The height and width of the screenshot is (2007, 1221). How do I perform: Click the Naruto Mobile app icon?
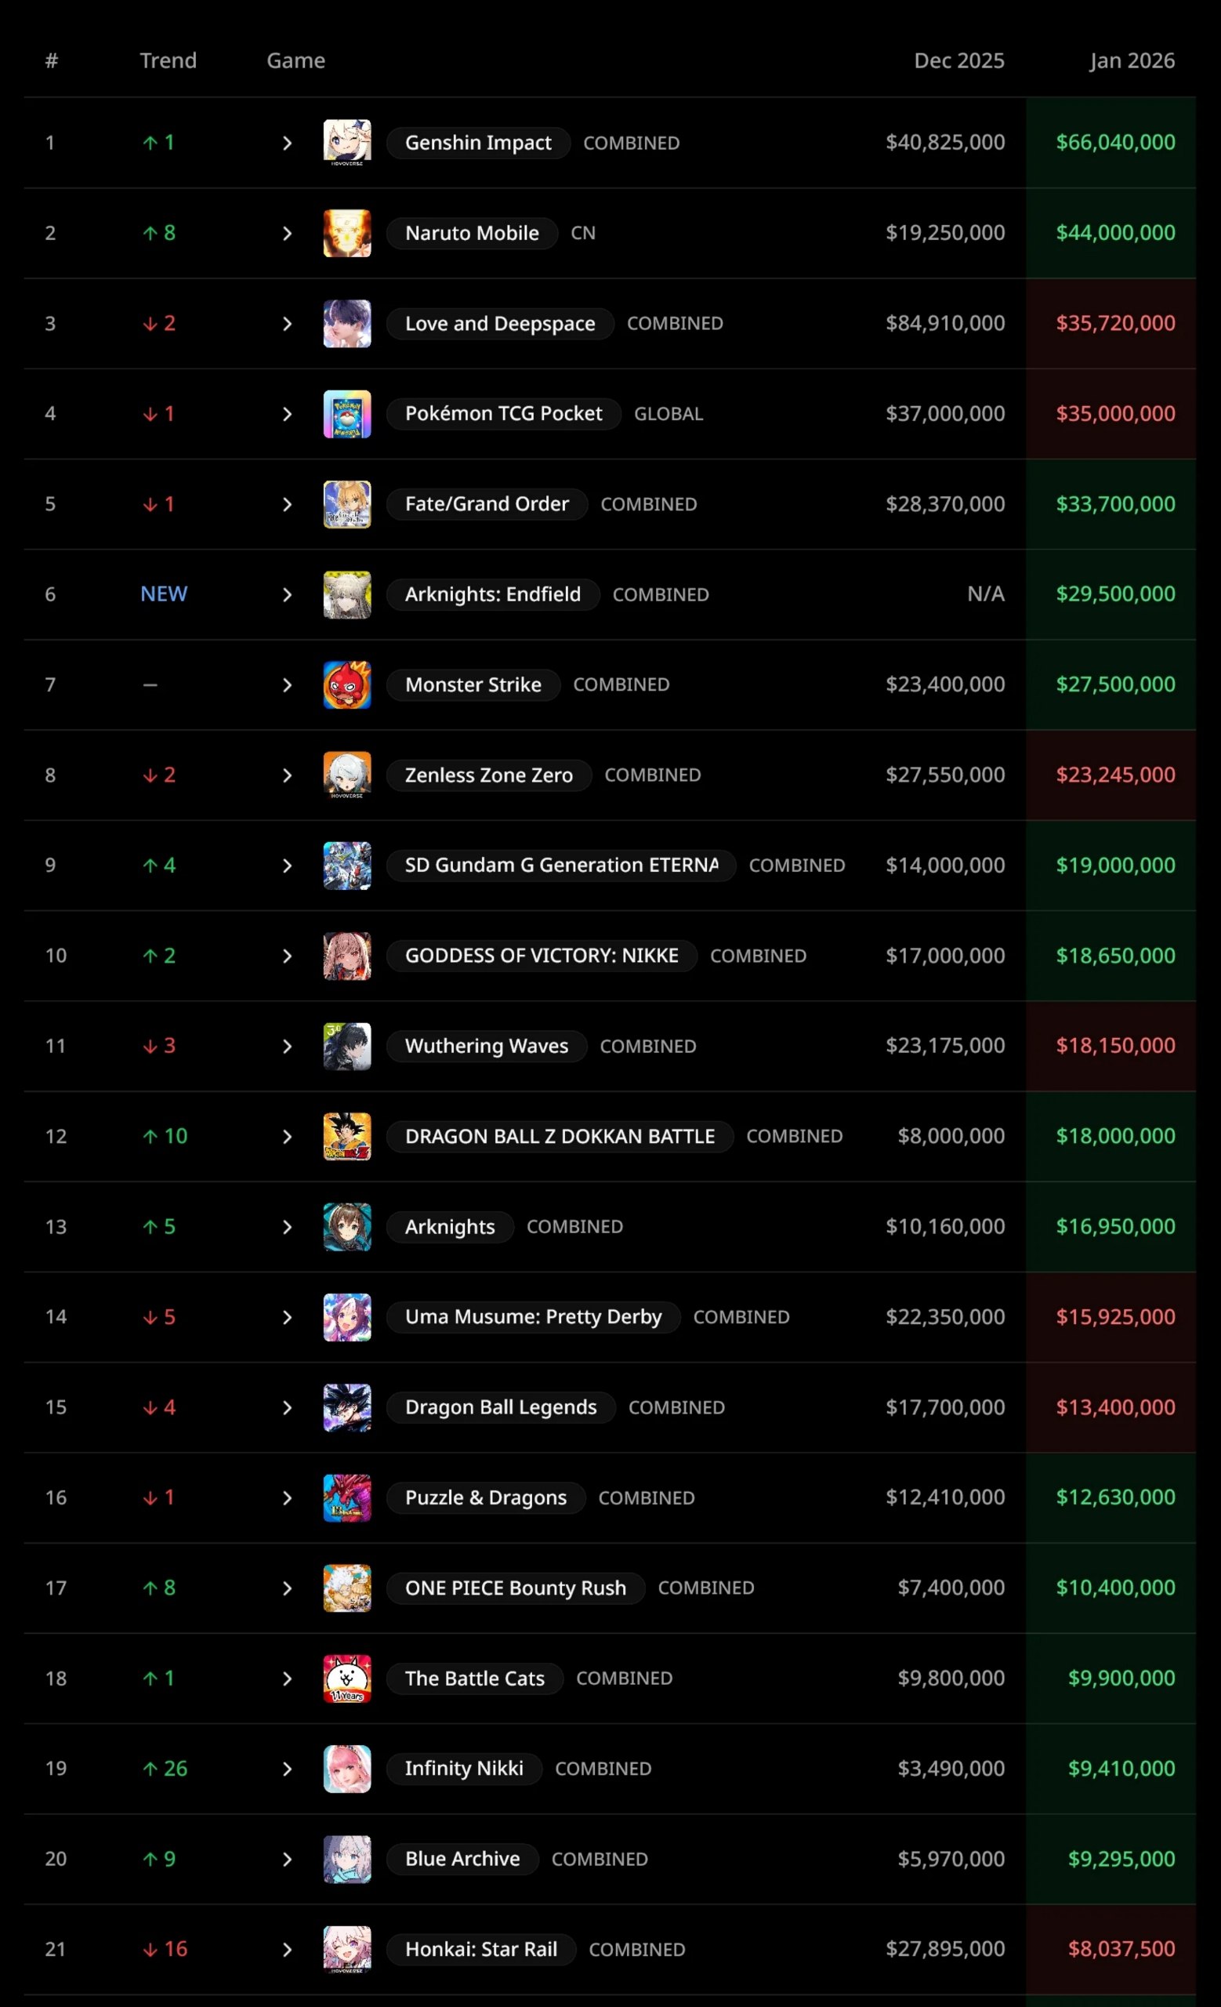pos(346,233)
